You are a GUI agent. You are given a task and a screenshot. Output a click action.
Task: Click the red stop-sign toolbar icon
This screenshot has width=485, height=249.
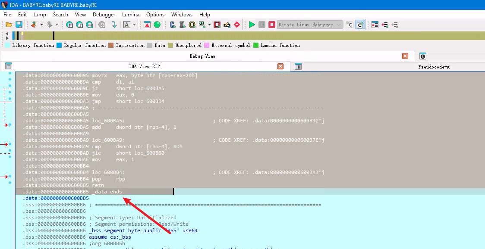coord(236,25)
